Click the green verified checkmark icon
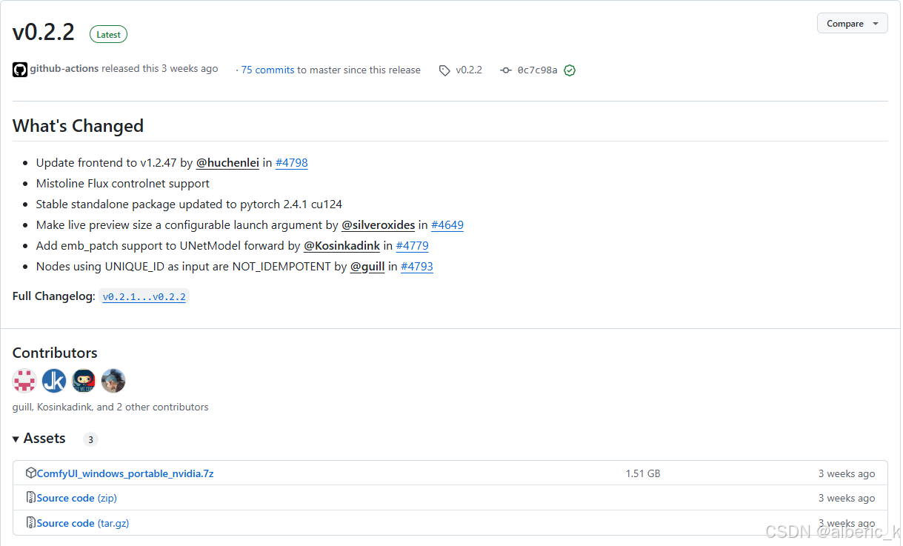 coord(570,70)
